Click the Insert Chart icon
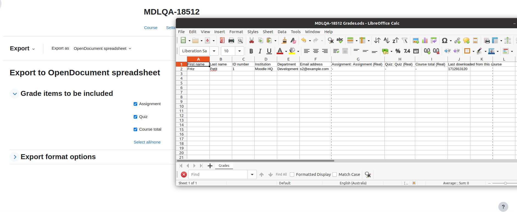 pyautogui.click(x=425, y=41)
